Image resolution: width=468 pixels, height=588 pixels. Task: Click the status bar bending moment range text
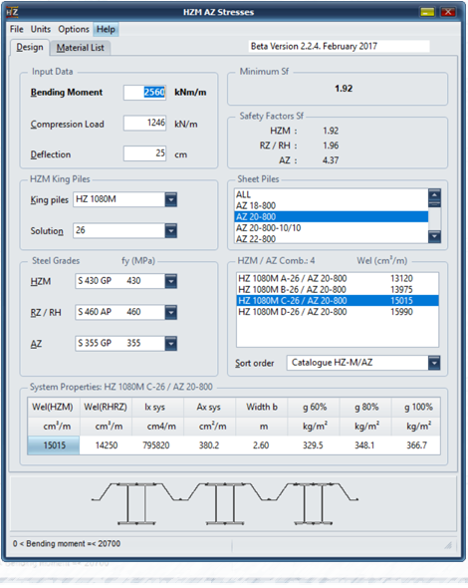point(67,544)
